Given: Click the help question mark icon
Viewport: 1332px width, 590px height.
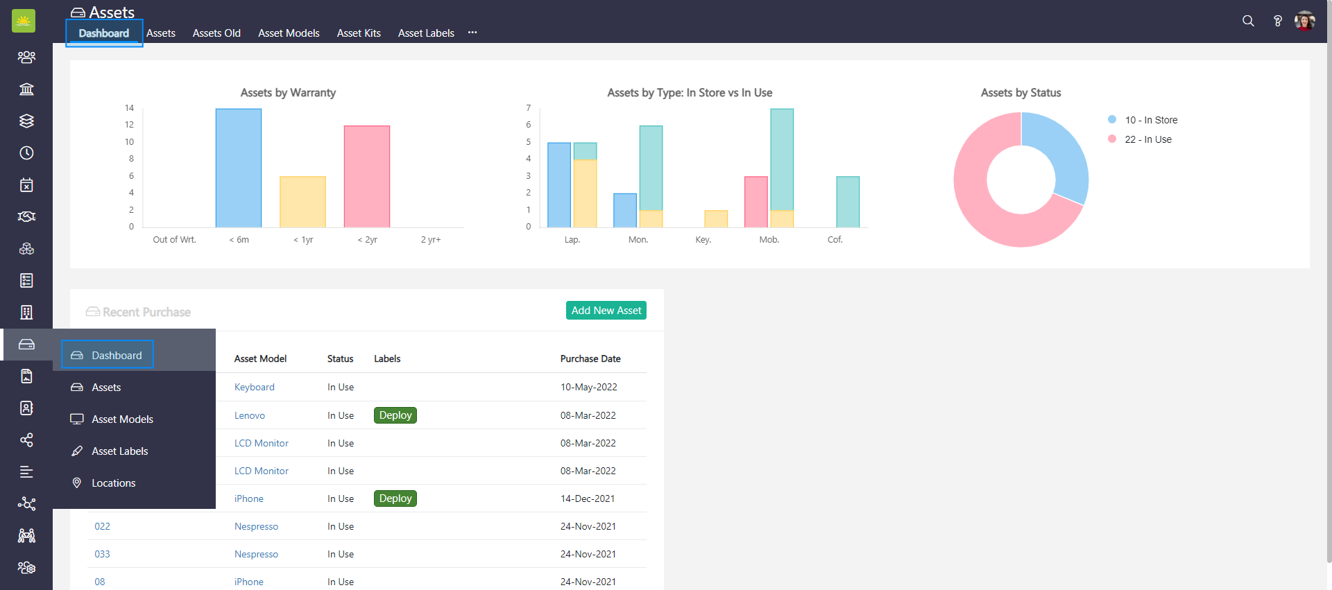Looking at the screenshot, I should point(1277,21).
